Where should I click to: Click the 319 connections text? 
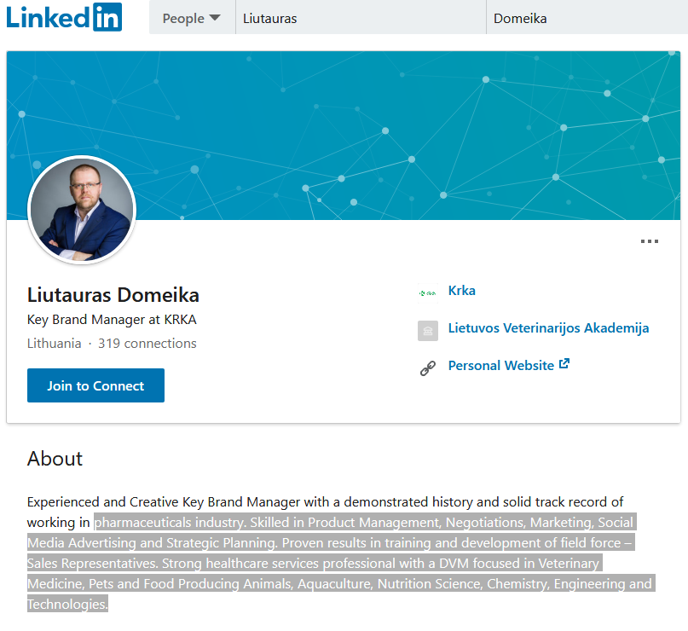pos(147,344)
